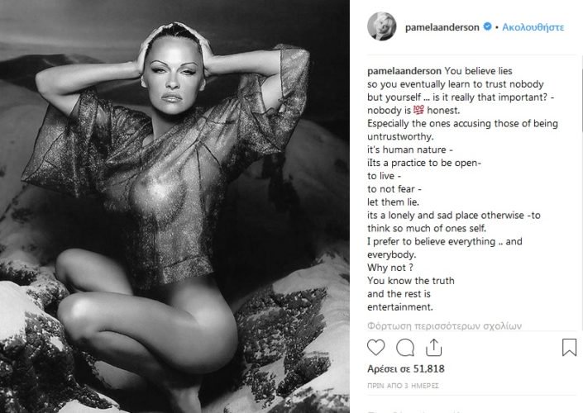Open the ΠΡΙΝ ΑΠΟ 3 ΗΜΕΡΕΣ timestamp
The width and height of the screenshot is (583, 413).
pyautogui.click(x=403, y=386)
